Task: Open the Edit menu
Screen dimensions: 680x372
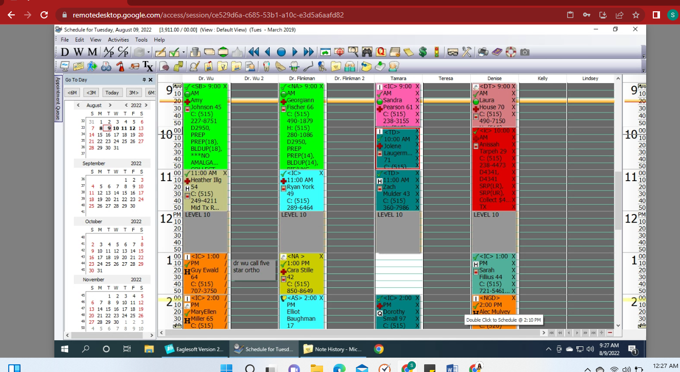Action: 79,40
